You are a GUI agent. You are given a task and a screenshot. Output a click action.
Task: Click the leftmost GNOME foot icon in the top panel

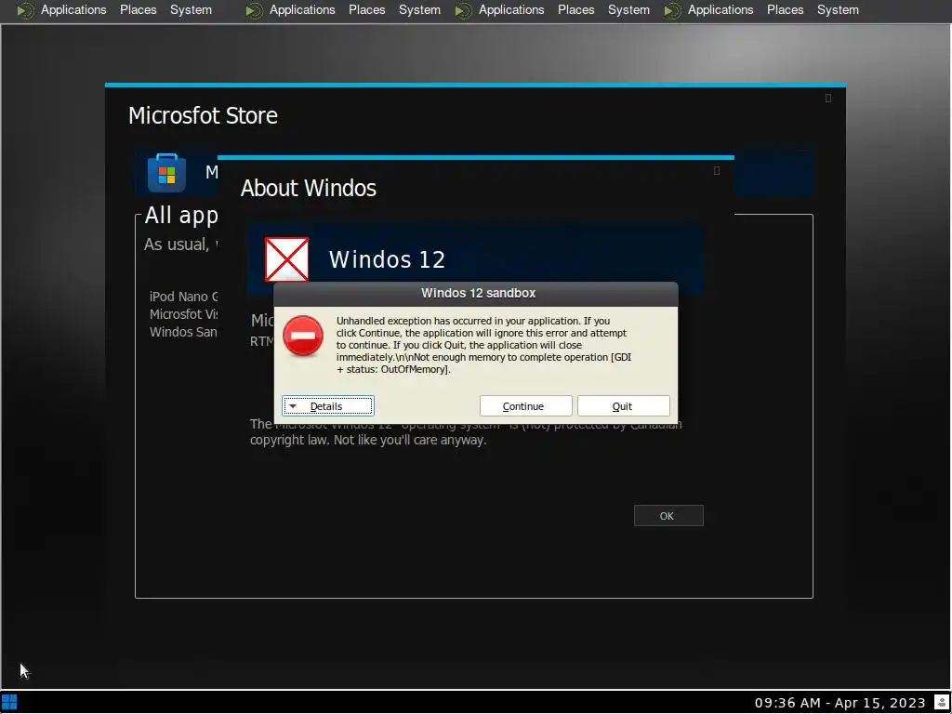[x=25, y=10]
